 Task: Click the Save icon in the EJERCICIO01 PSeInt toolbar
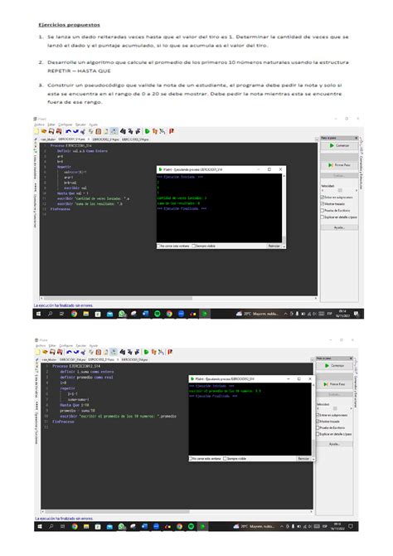point(51,131)
